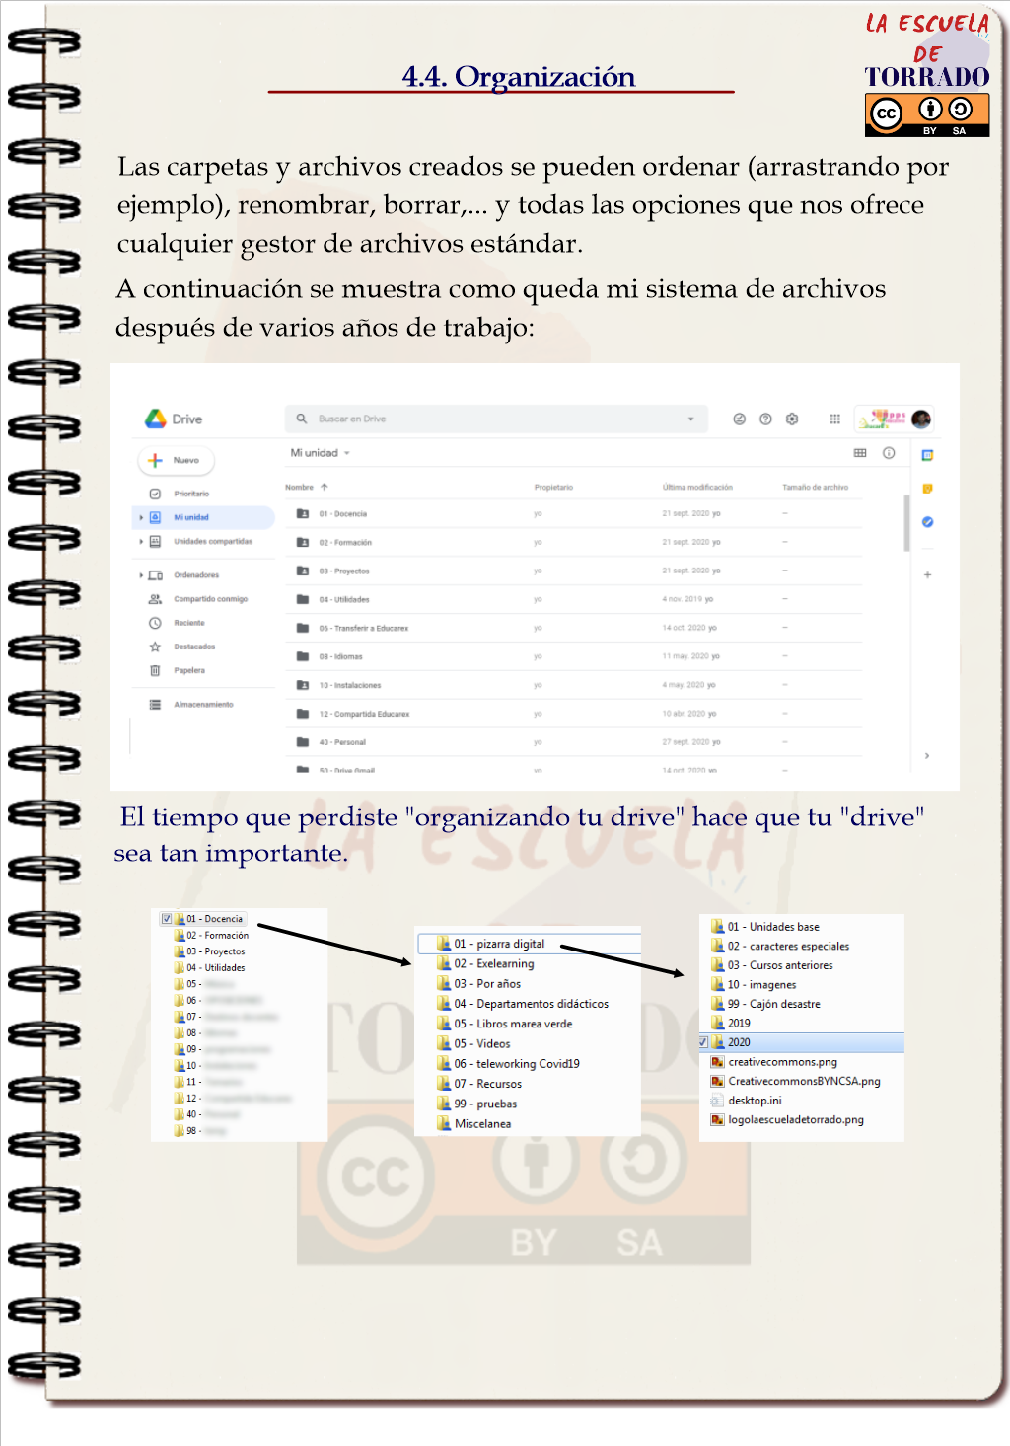Open search options dropdown arrow

coord(690,419)
